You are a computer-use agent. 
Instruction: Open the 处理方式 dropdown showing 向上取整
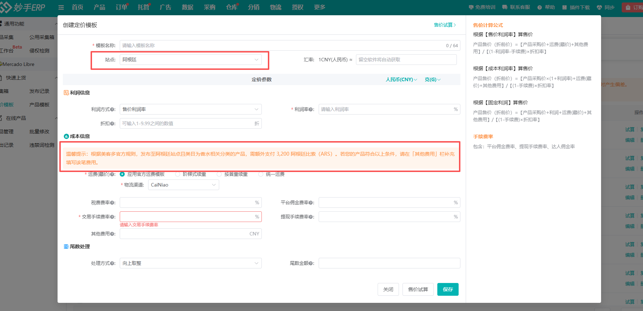190,263
